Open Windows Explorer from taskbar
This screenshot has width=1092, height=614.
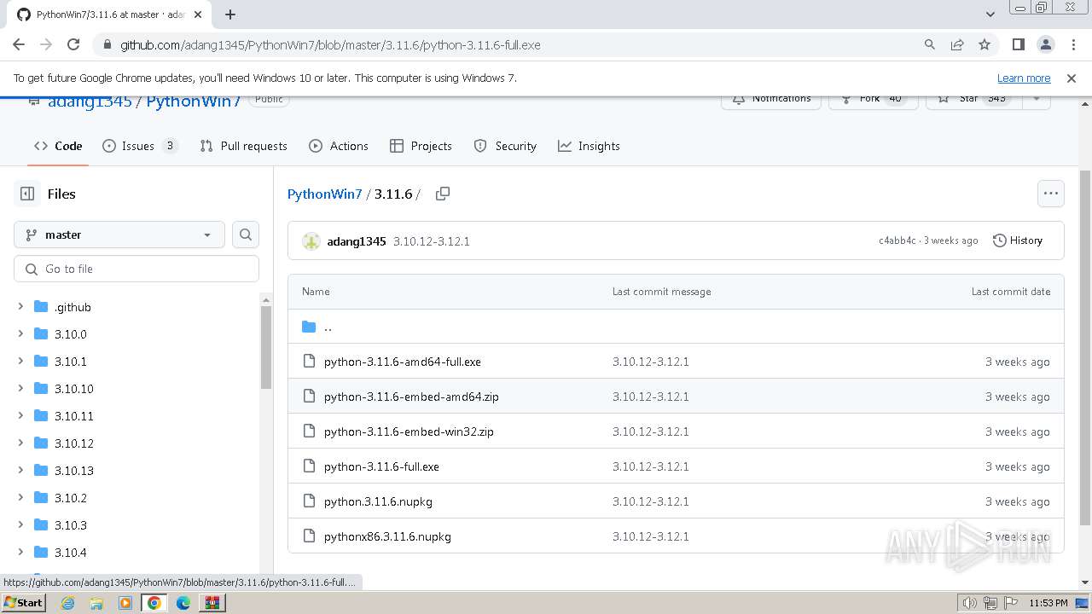(96, 603)
